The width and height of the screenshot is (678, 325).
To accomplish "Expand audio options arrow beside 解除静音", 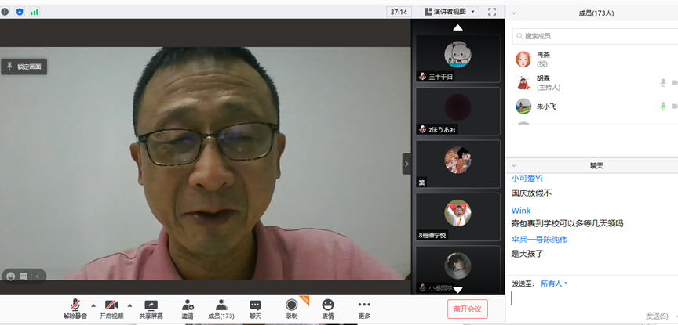I will [x=93, y=305].
